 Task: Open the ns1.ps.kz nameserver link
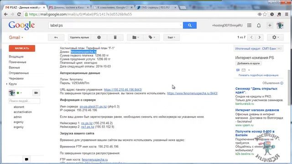(88, 127)
